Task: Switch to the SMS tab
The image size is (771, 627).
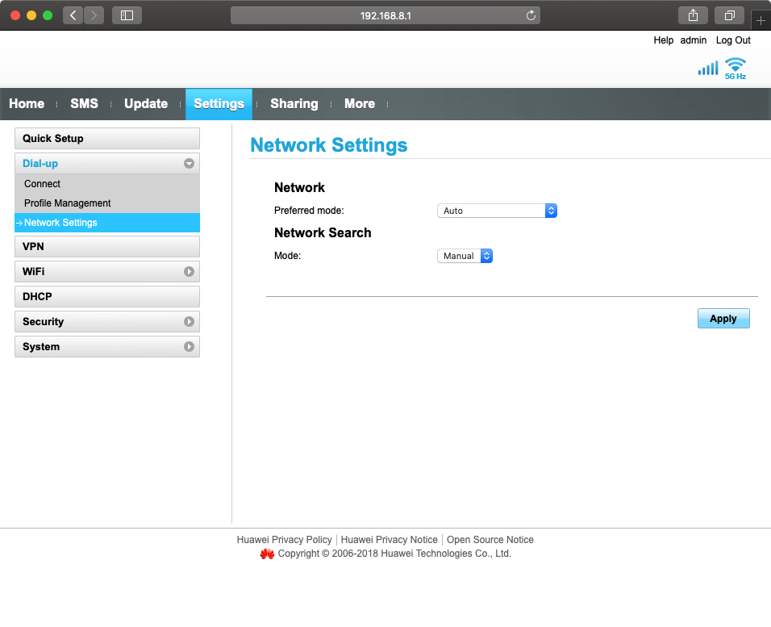Action: (84, 104)
